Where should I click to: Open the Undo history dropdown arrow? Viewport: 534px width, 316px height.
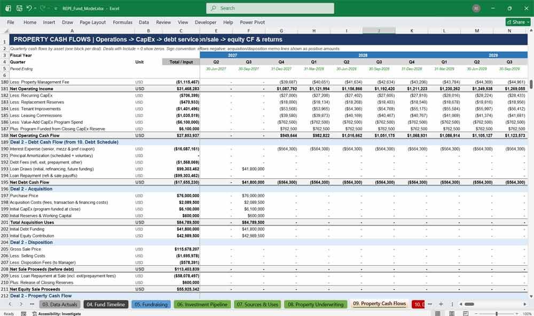(x=35, y=8)
